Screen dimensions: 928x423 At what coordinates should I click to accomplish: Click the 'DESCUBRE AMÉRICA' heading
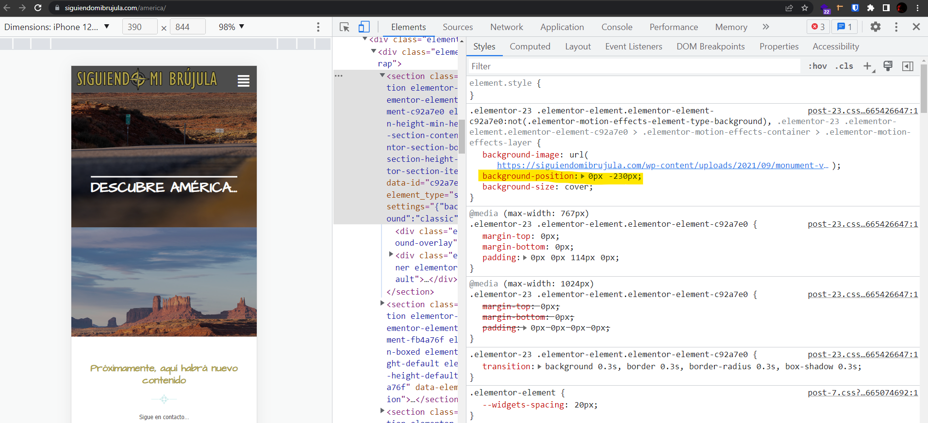tap(164, 187)
